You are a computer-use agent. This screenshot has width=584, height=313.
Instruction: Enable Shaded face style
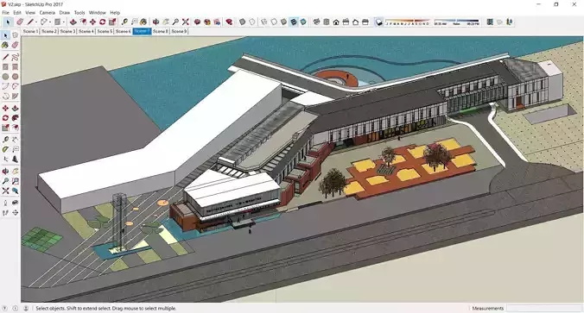click(x=284, y=22)
